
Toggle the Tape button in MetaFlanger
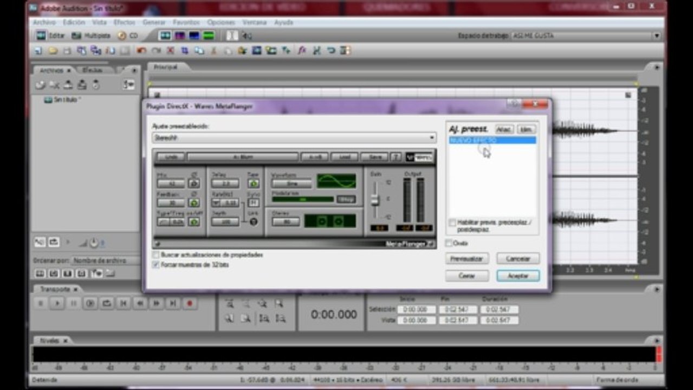click(254, 184)
